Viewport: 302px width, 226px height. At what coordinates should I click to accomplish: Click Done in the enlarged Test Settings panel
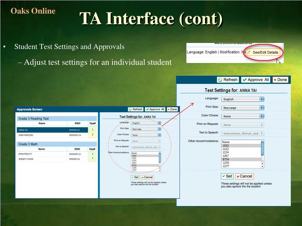(280, 79)
